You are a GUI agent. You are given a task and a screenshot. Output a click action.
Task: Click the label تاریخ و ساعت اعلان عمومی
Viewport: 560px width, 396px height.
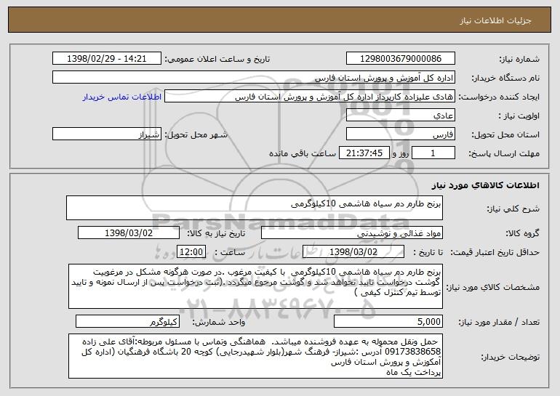pyautogui.click(x=217, y=59)
